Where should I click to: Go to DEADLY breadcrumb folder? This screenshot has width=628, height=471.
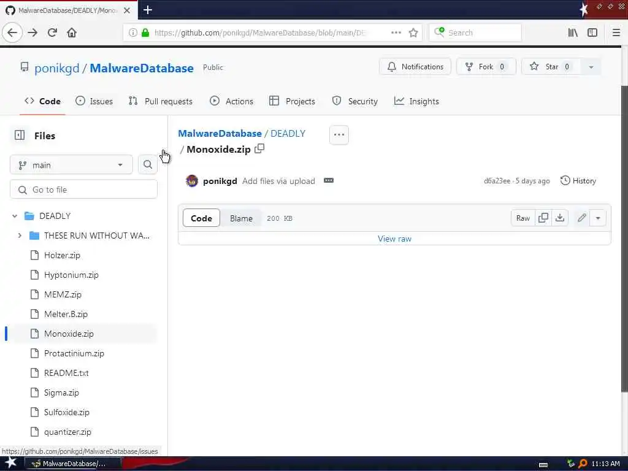click(x=288, y=133)
